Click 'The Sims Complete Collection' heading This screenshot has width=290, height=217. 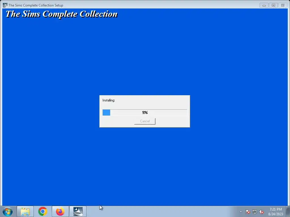point(61,14)
